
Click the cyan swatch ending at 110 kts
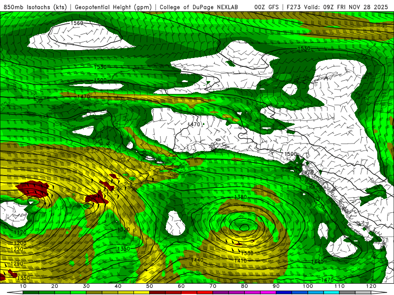click(x=331, y=293)
